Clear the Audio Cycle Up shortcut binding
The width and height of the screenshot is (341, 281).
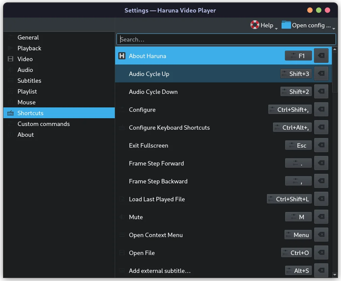tap(321, 73)
